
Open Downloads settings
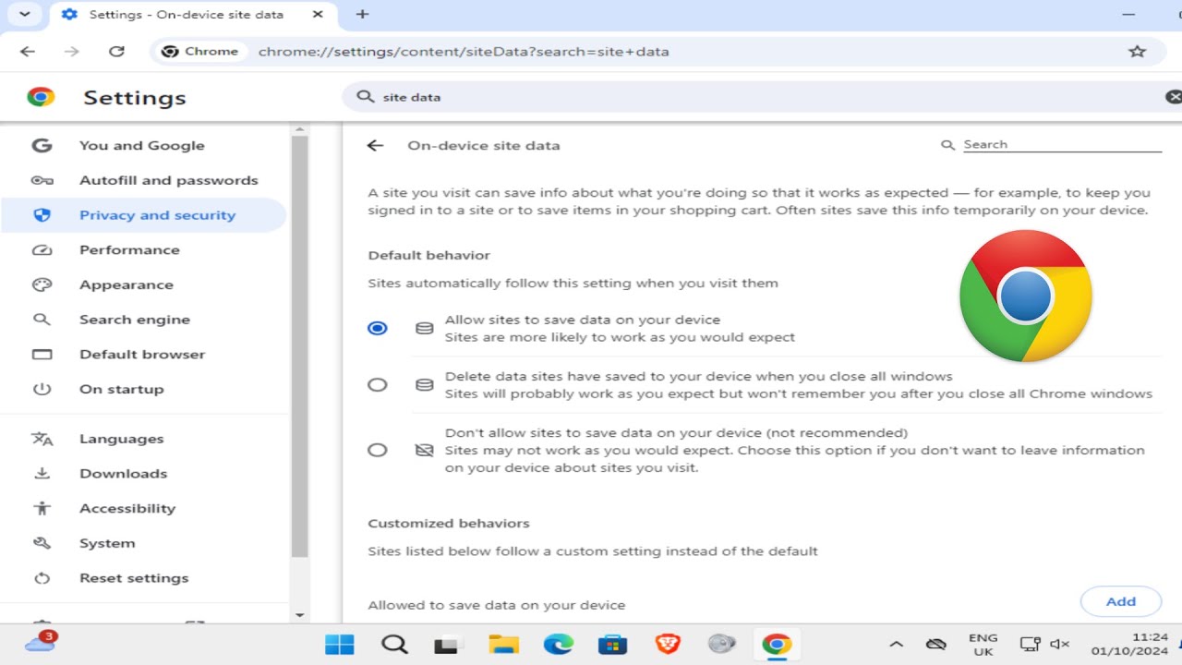[x=142, y=474]
